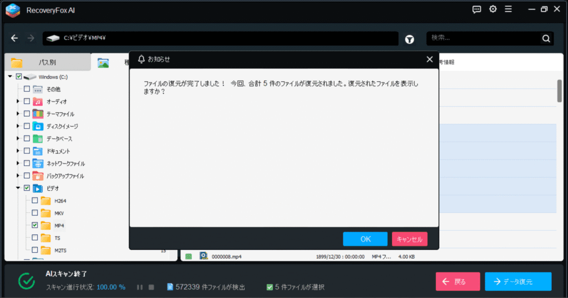Expand the ディスクイメージ tree node

(x=18, y=126)
